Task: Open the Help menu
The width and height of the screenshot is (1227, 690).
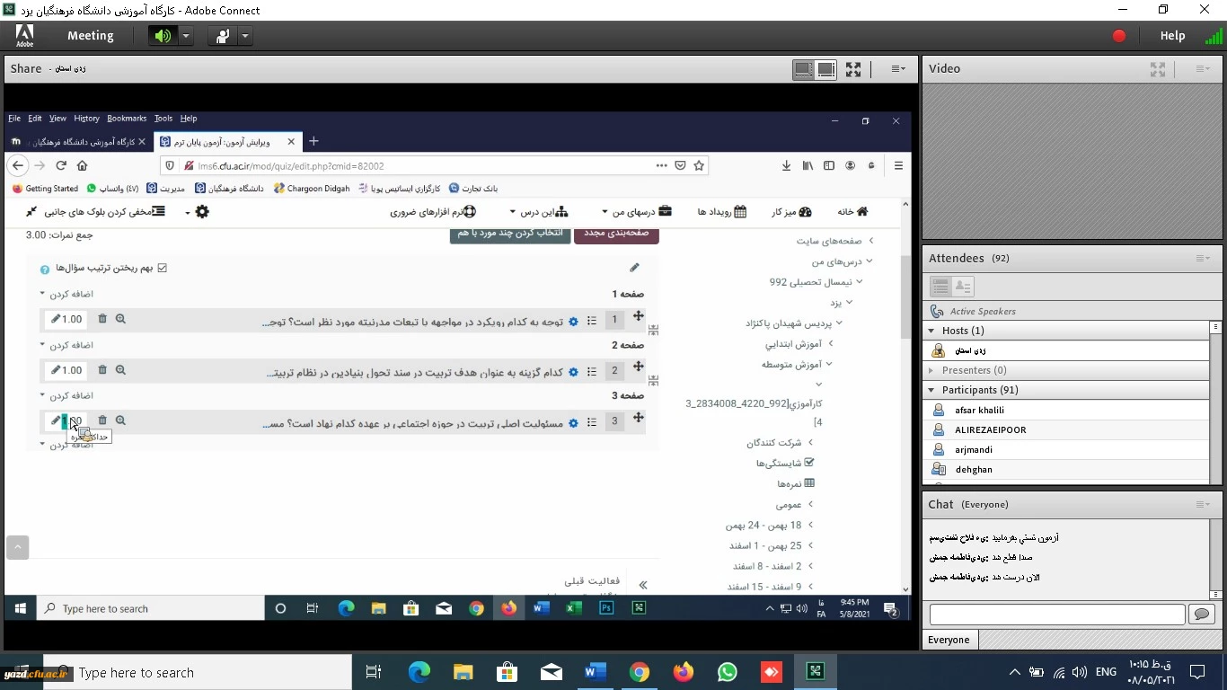Action: tap(1172, 36)
